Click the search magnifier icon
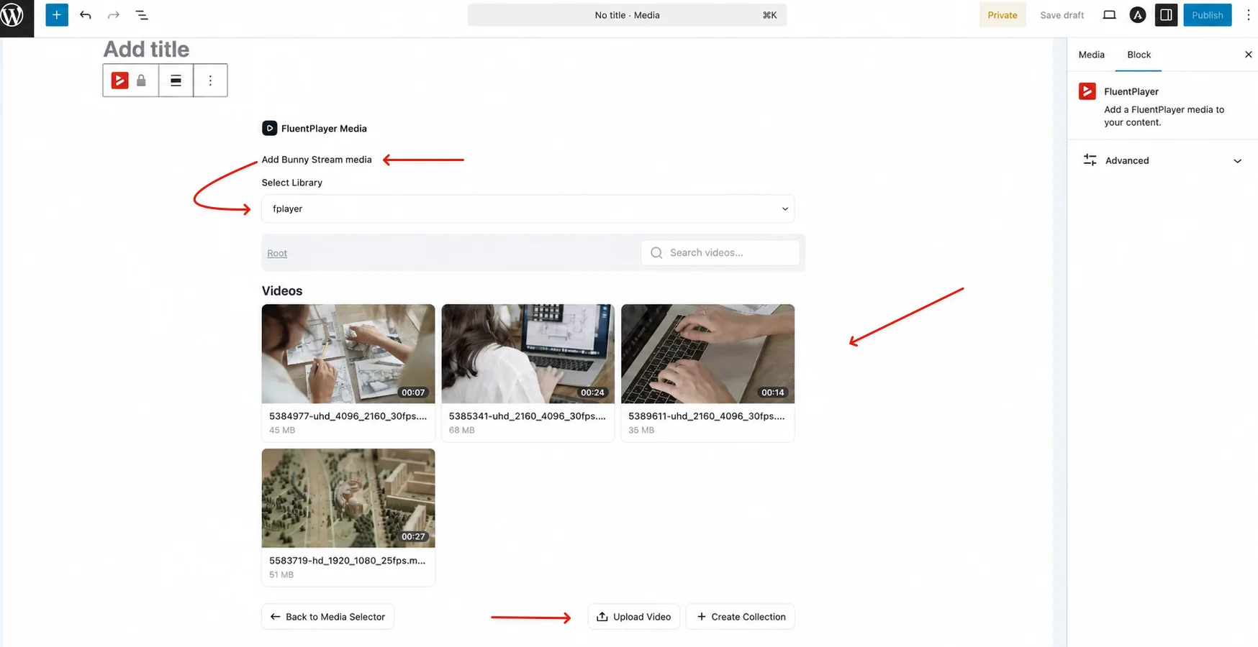1258x647 pixels. [656, 253]
